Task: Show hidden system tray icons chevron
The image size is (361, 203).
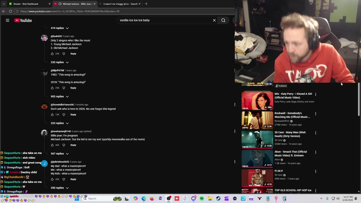Action: (x=321, y=198)
